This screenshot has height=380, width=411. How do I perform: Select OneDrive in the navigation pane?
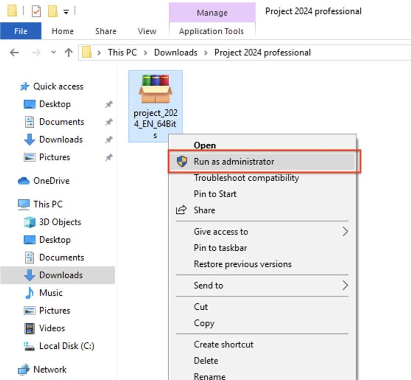(51, 181)
